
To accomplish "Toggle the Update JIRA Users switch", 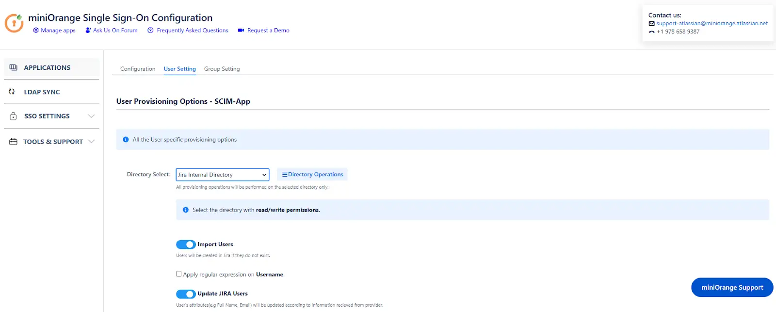I will click(x=186, y=294).
